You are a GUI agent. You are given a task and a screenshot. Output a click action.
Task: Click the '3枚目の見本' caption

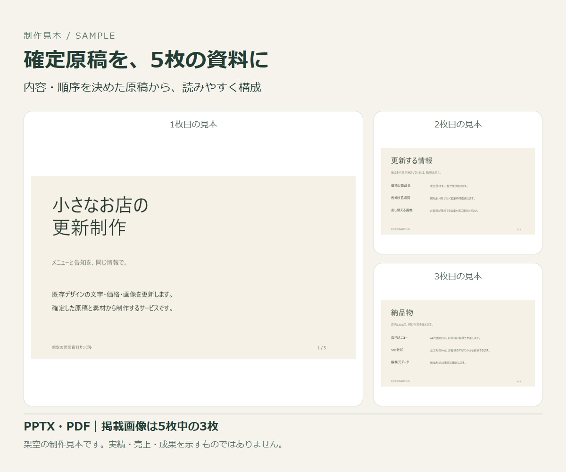[x=458, y=277]
